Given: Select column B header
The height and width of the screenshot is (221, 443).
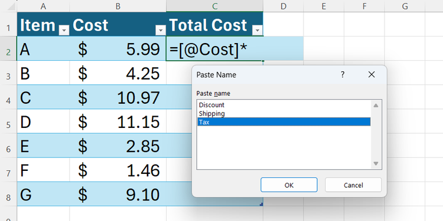Looking at the screenshot, I should tap(118, 6).
